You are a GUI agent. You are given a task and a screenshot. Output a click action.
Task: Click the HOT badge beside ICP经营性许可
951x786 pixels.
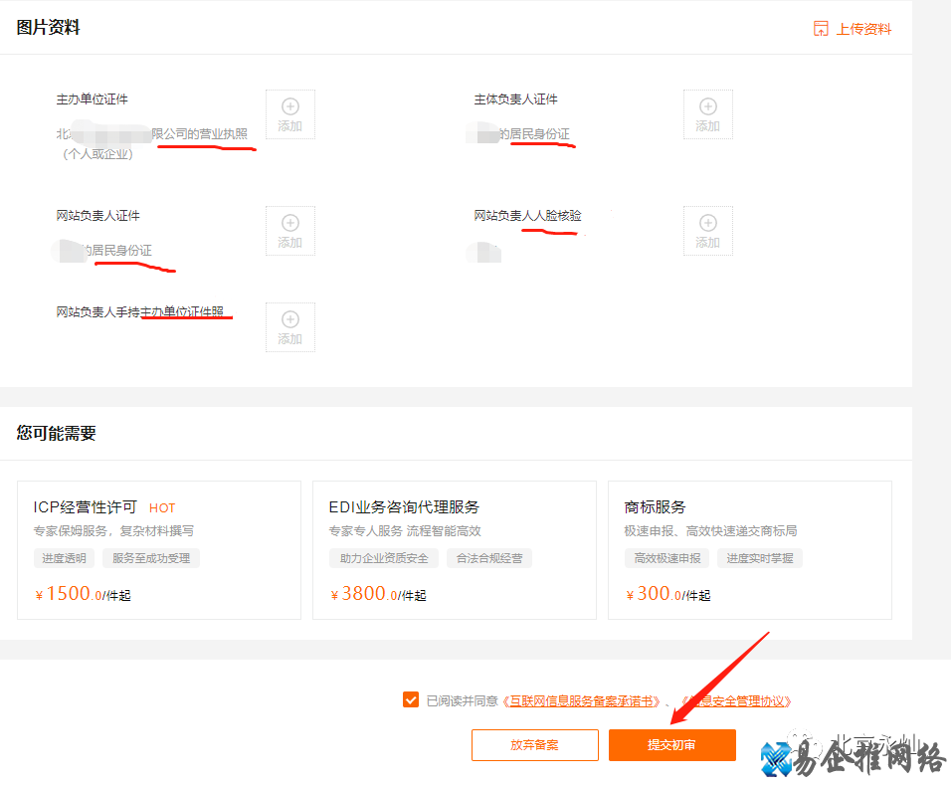click(161, 507)
